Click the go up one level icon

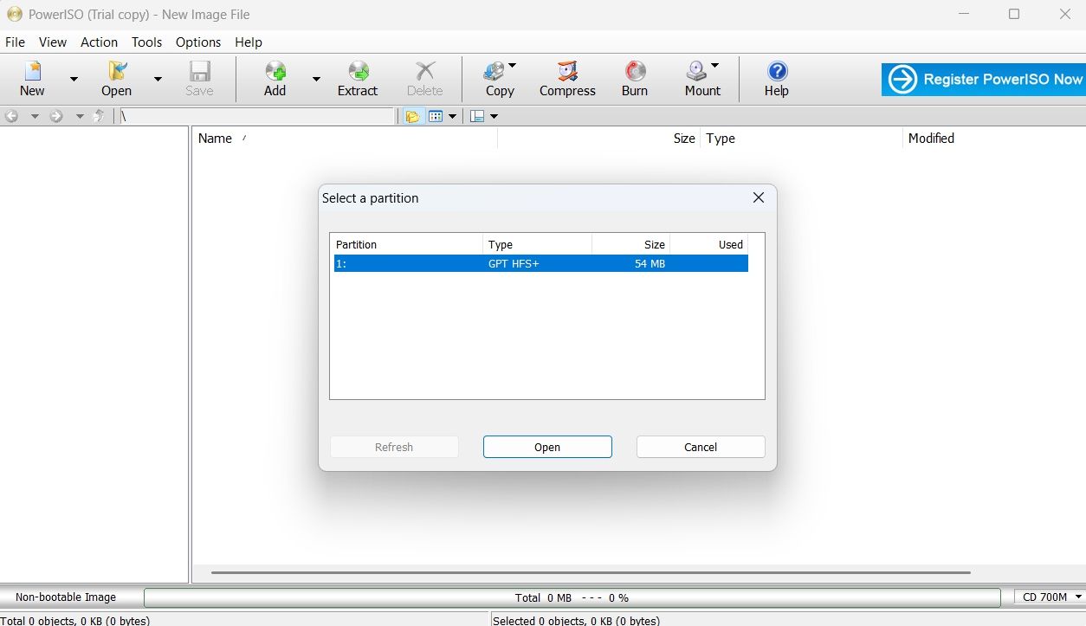tap(99, 115)
